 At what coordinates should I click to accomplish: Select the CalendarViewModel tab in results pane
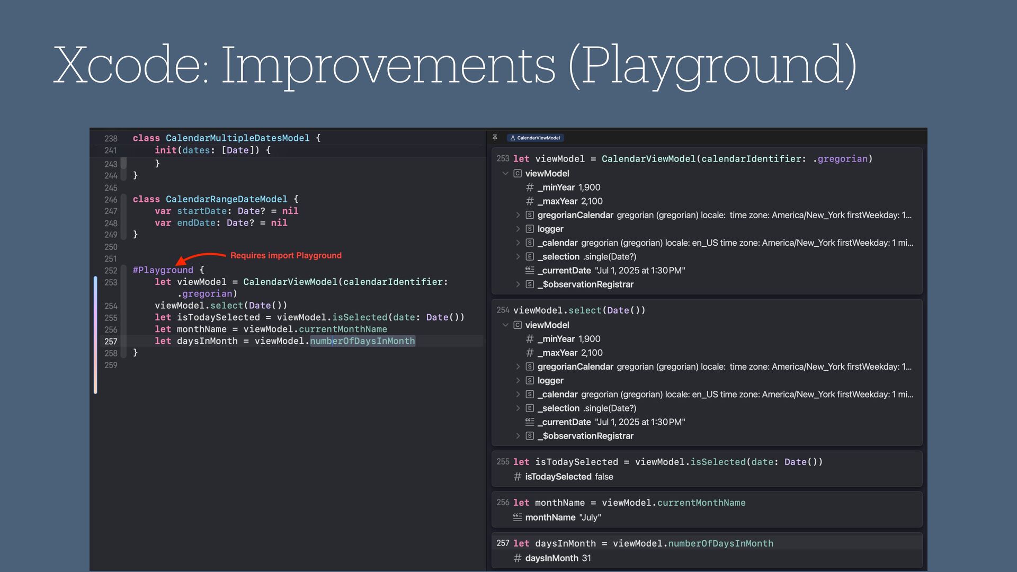tap(535, 138)
